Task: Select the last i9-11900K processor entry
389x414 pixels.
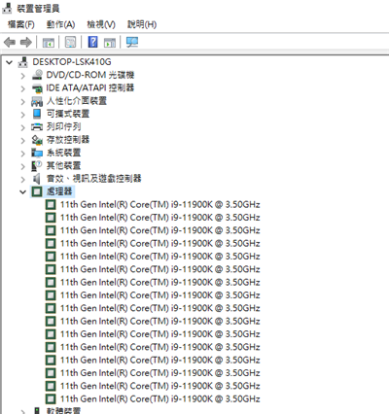Action: [160, 398]
